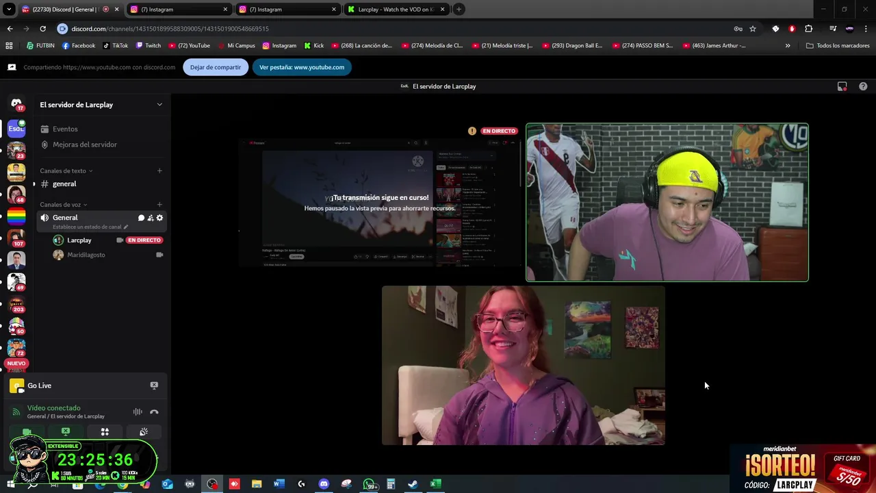
Task: Collapse the Canales de texto category
Action: (66, 170)
